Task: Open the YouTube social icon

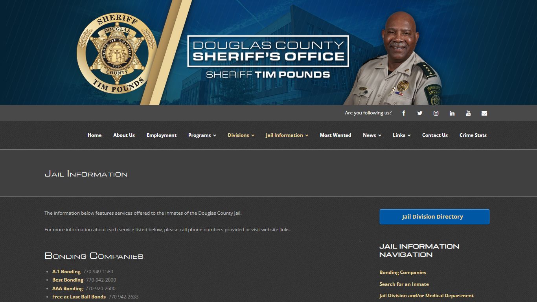Action: [468, 113]
